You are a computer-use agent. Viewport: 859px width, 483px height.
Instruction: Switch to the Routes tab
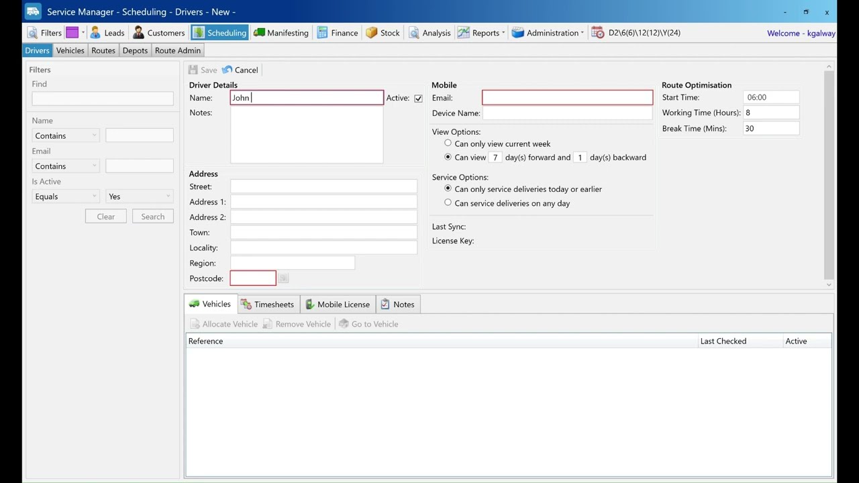click(103, 50)
